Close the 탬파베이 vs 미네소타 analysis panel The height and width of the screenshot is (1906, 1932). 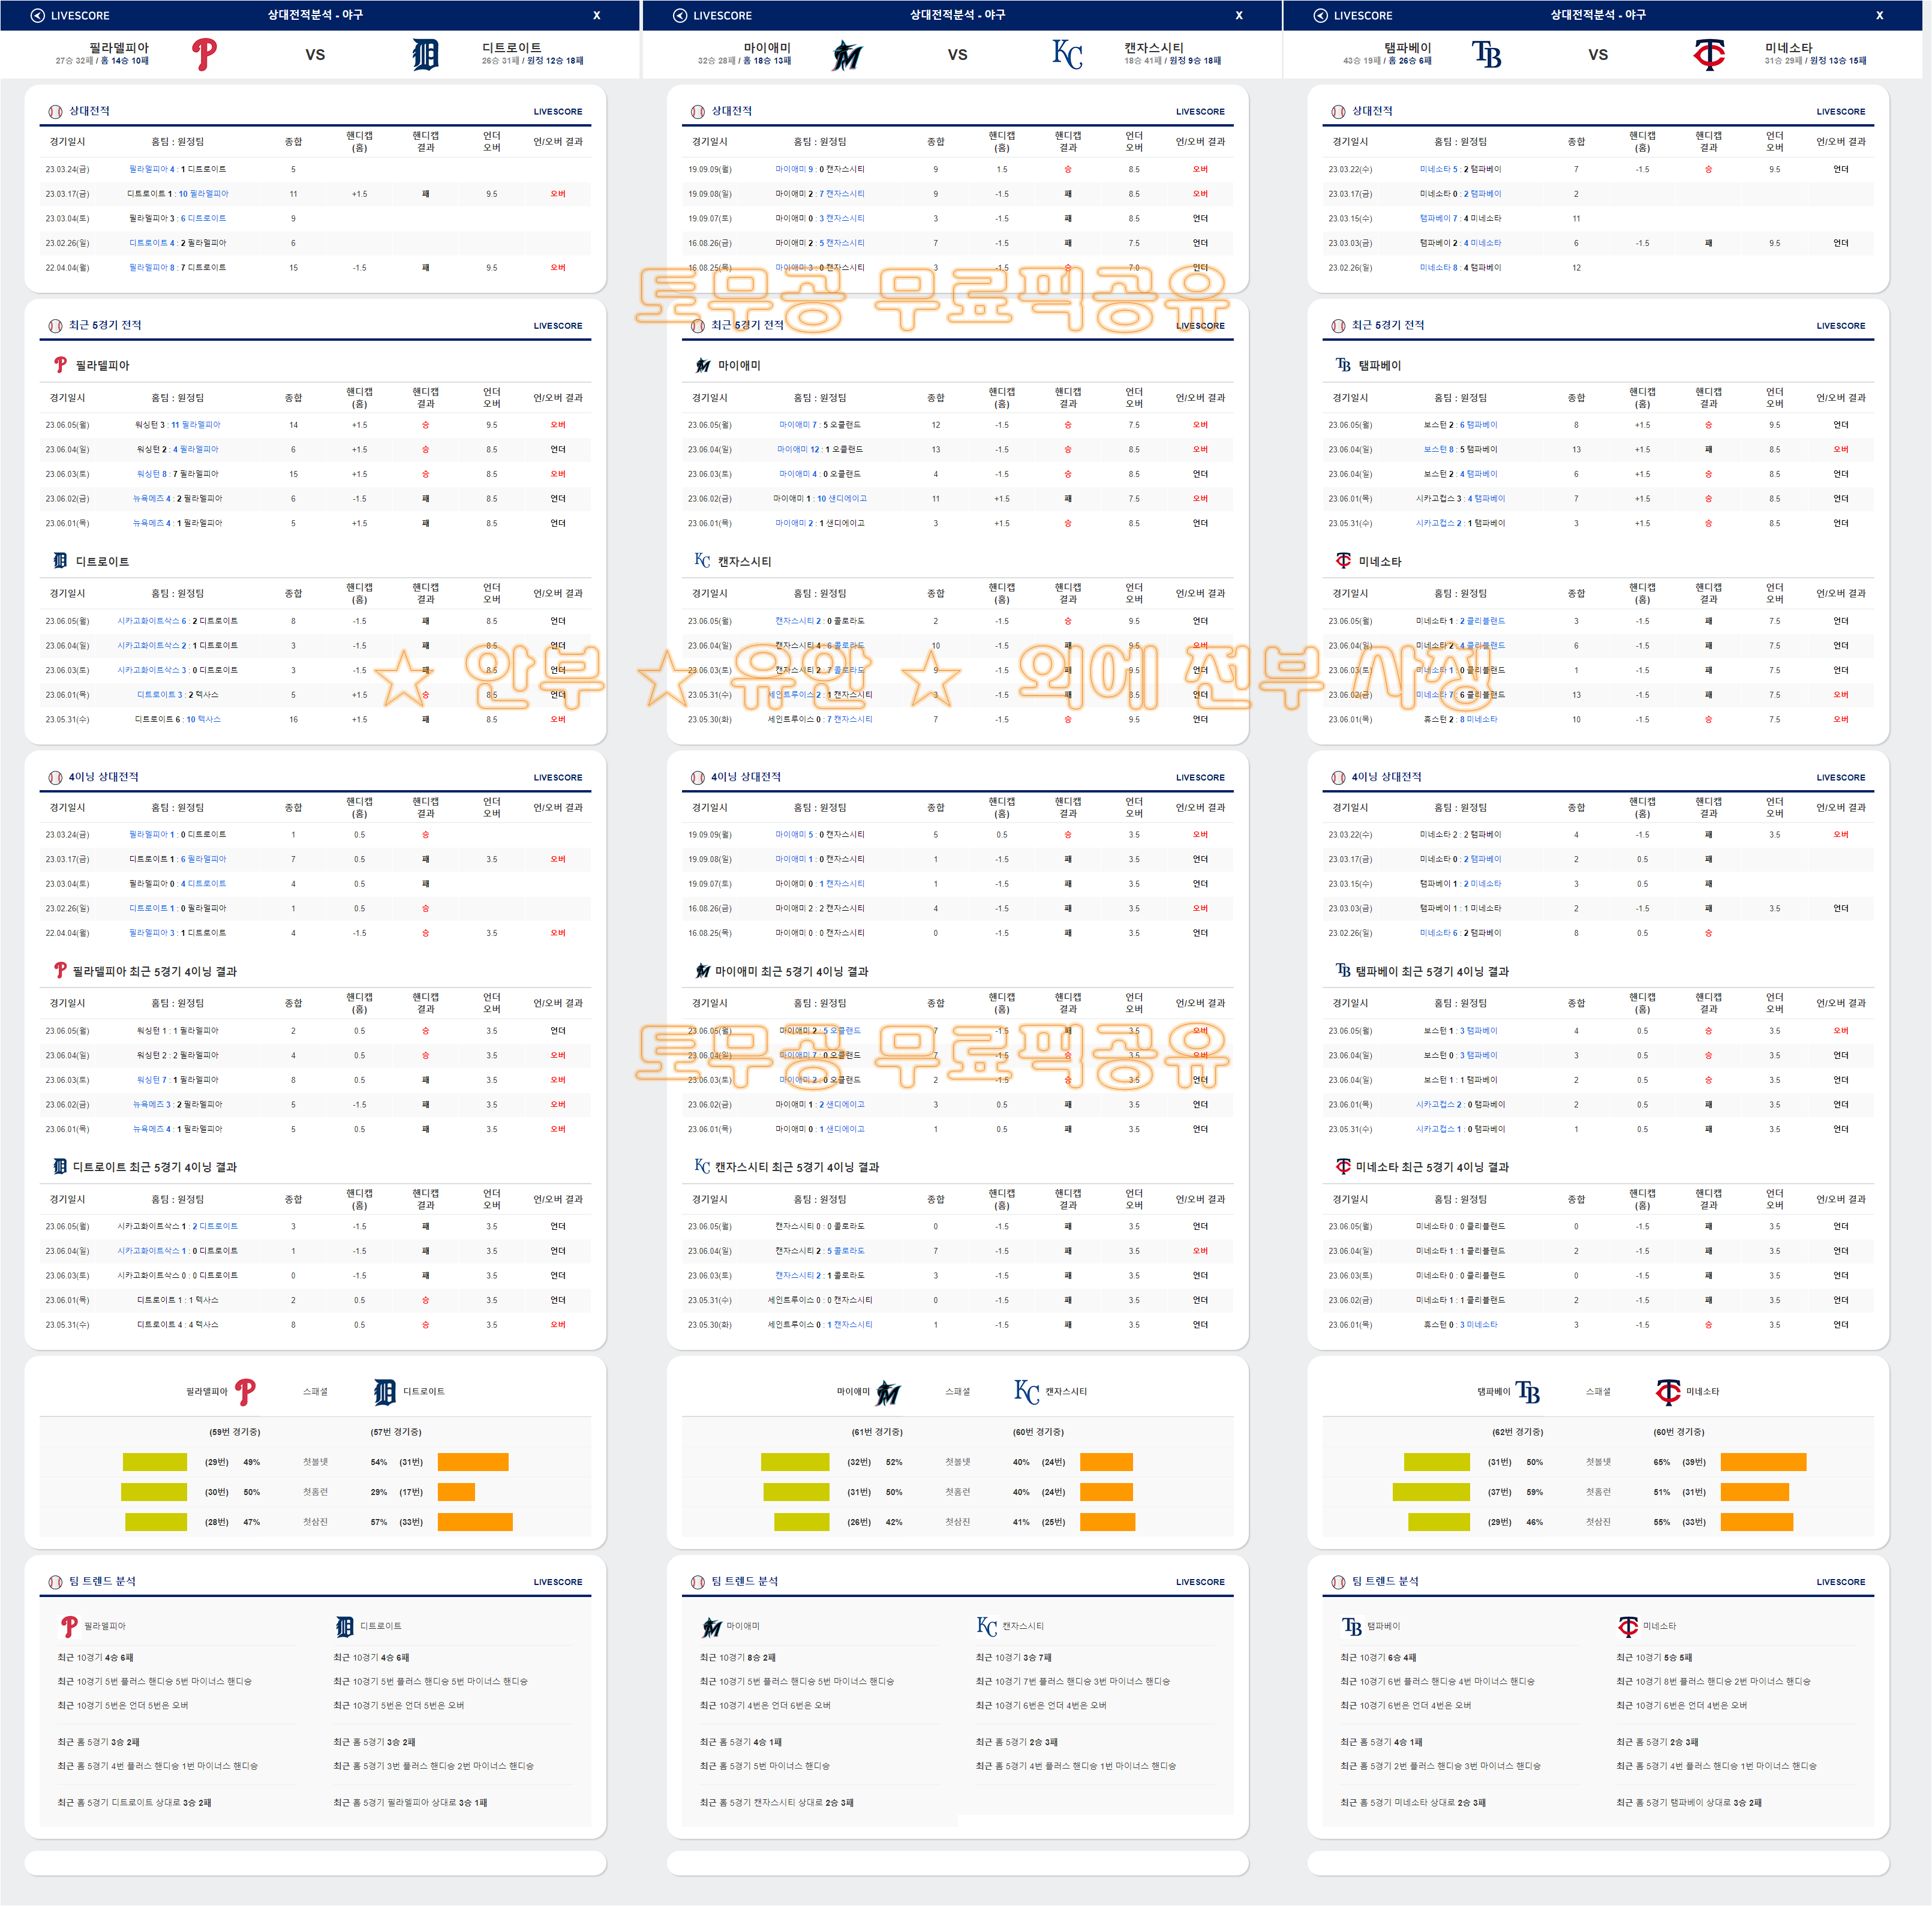pos(1879,15)
